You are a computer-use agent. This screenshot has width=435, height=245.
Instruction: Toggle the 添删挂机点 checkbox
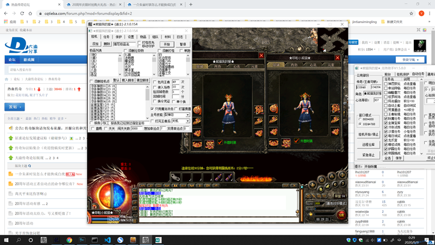pyautogui.click(x=91, y=81)
